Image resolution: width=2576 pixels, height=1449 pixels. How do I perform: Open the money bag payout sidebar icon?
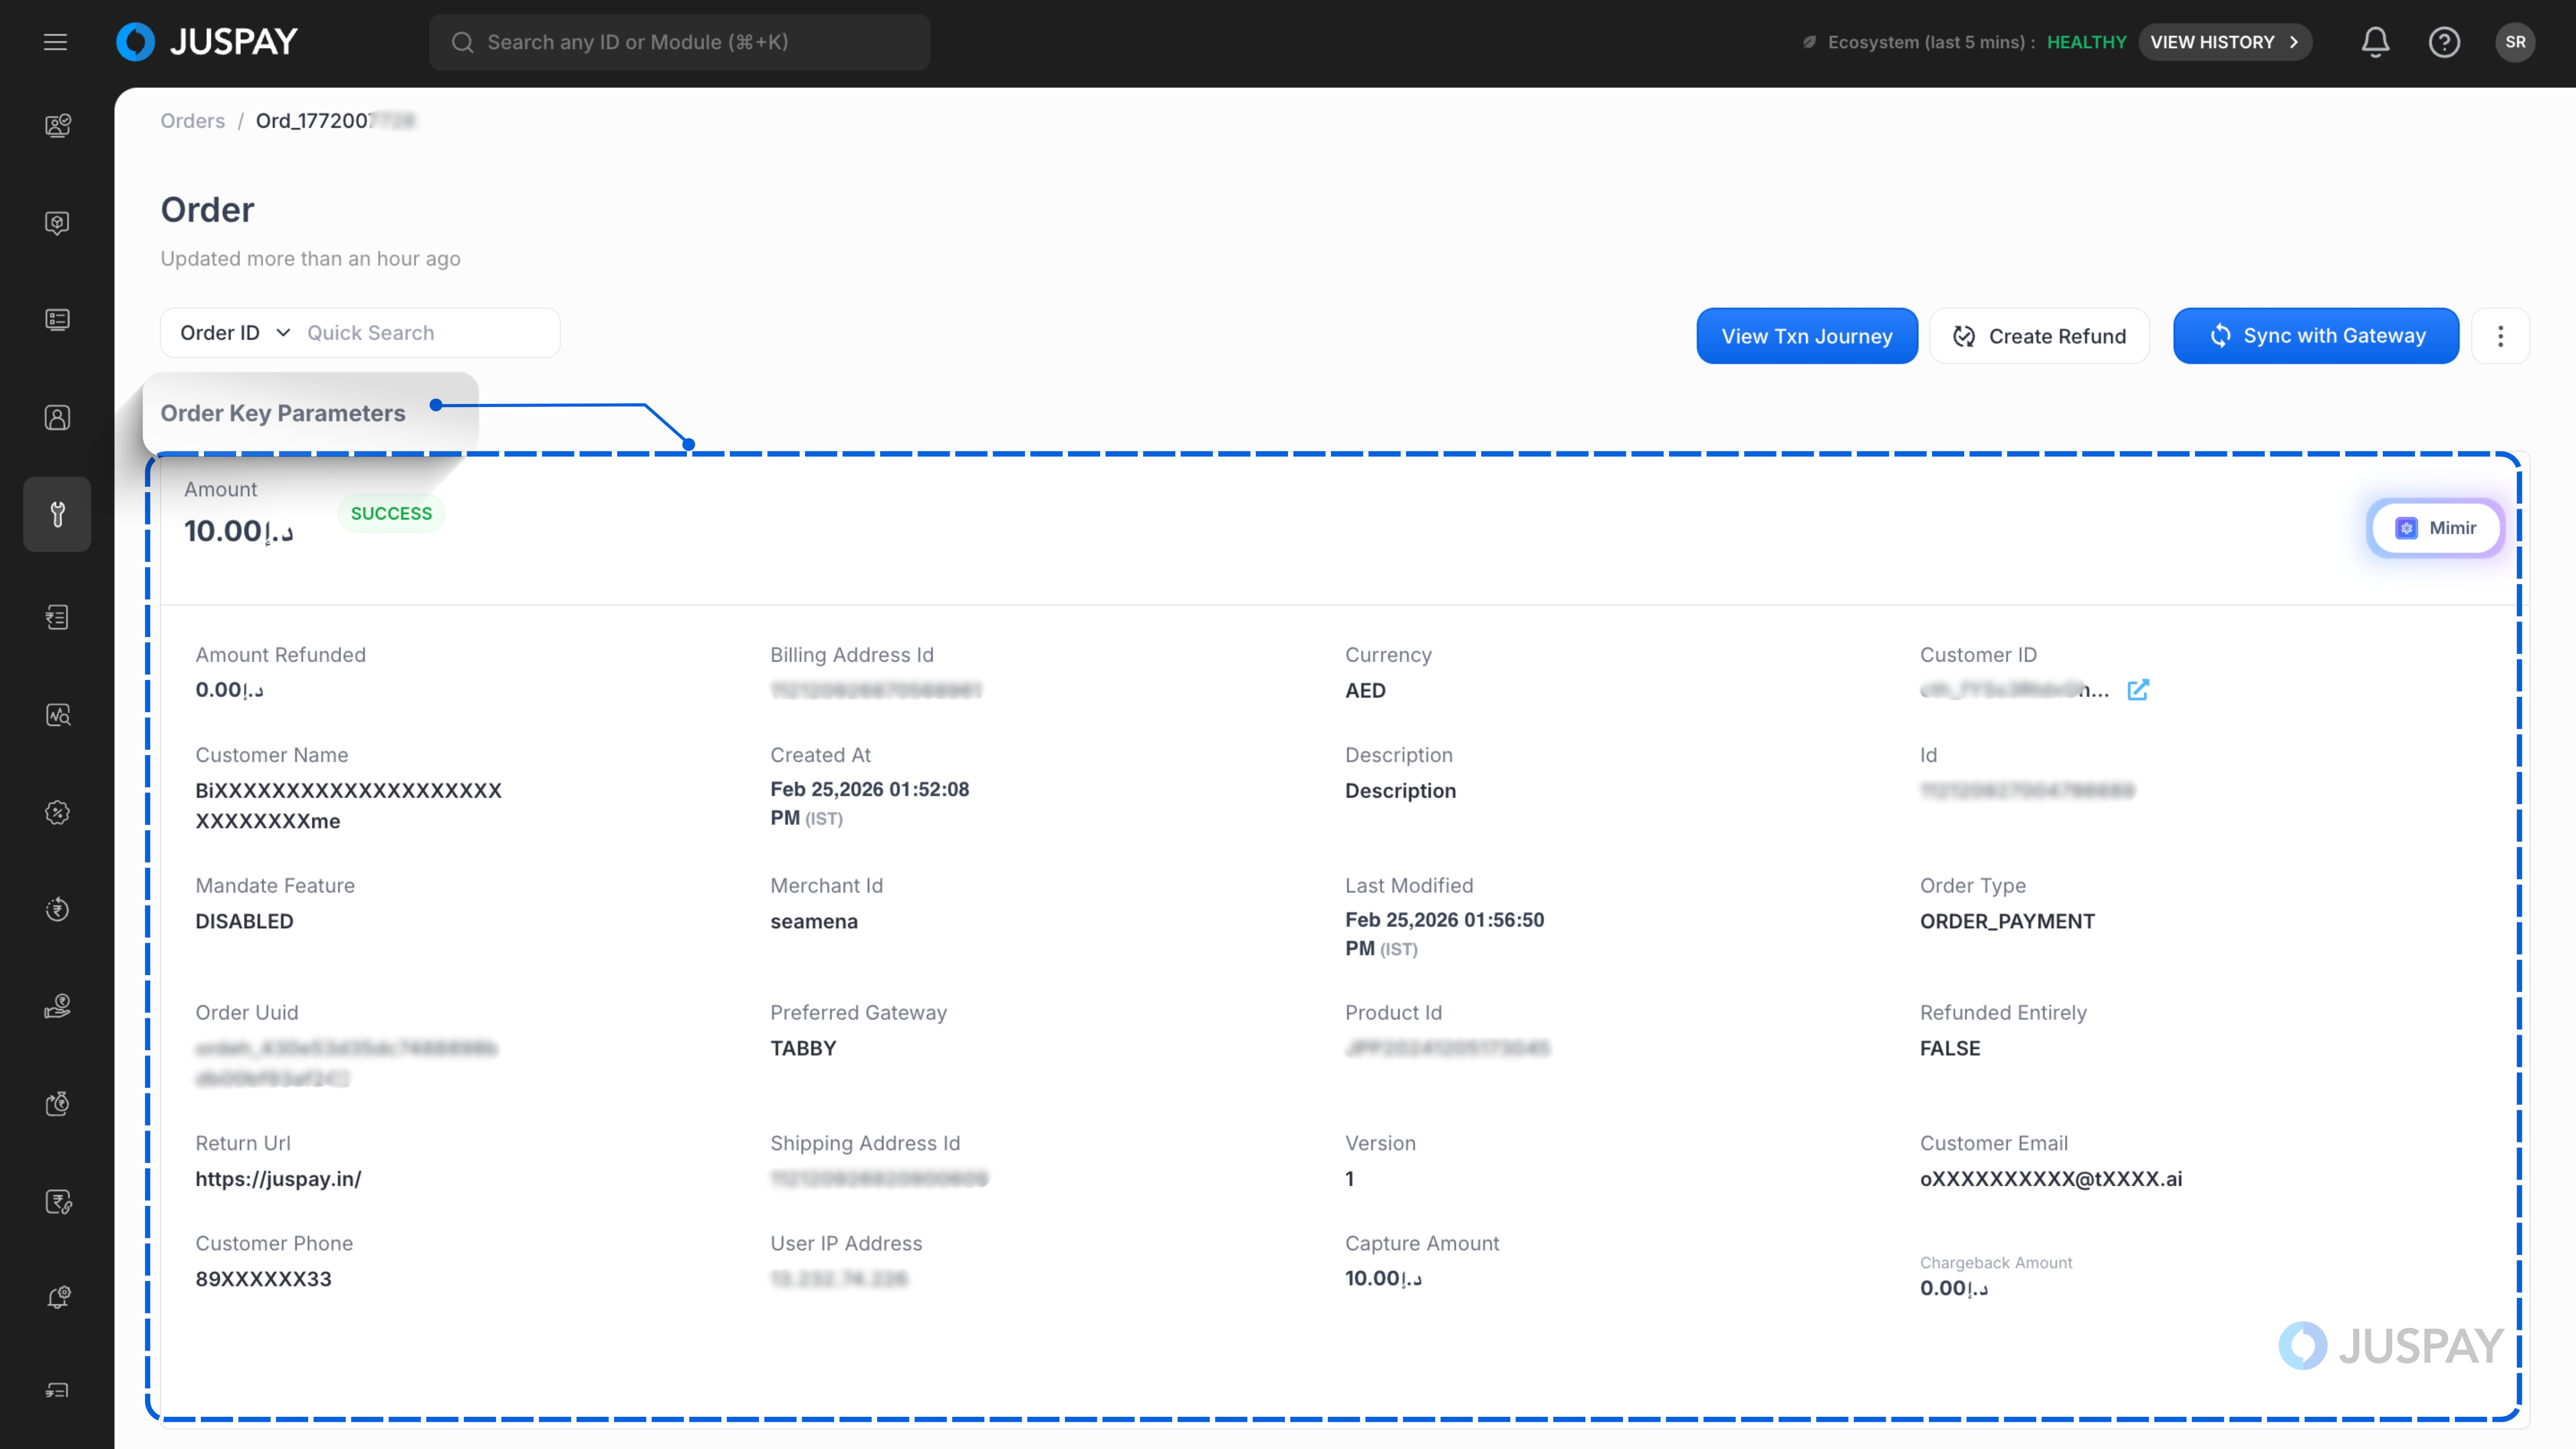57,1104
